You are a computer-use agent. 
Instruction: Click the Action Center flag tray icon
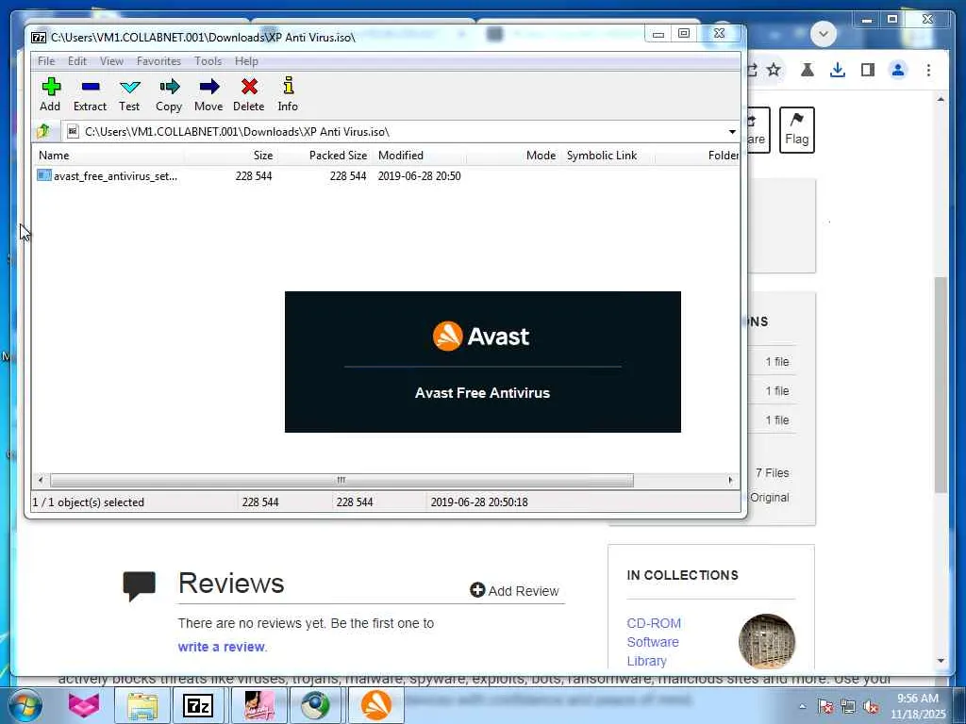(x=824, y=707)
